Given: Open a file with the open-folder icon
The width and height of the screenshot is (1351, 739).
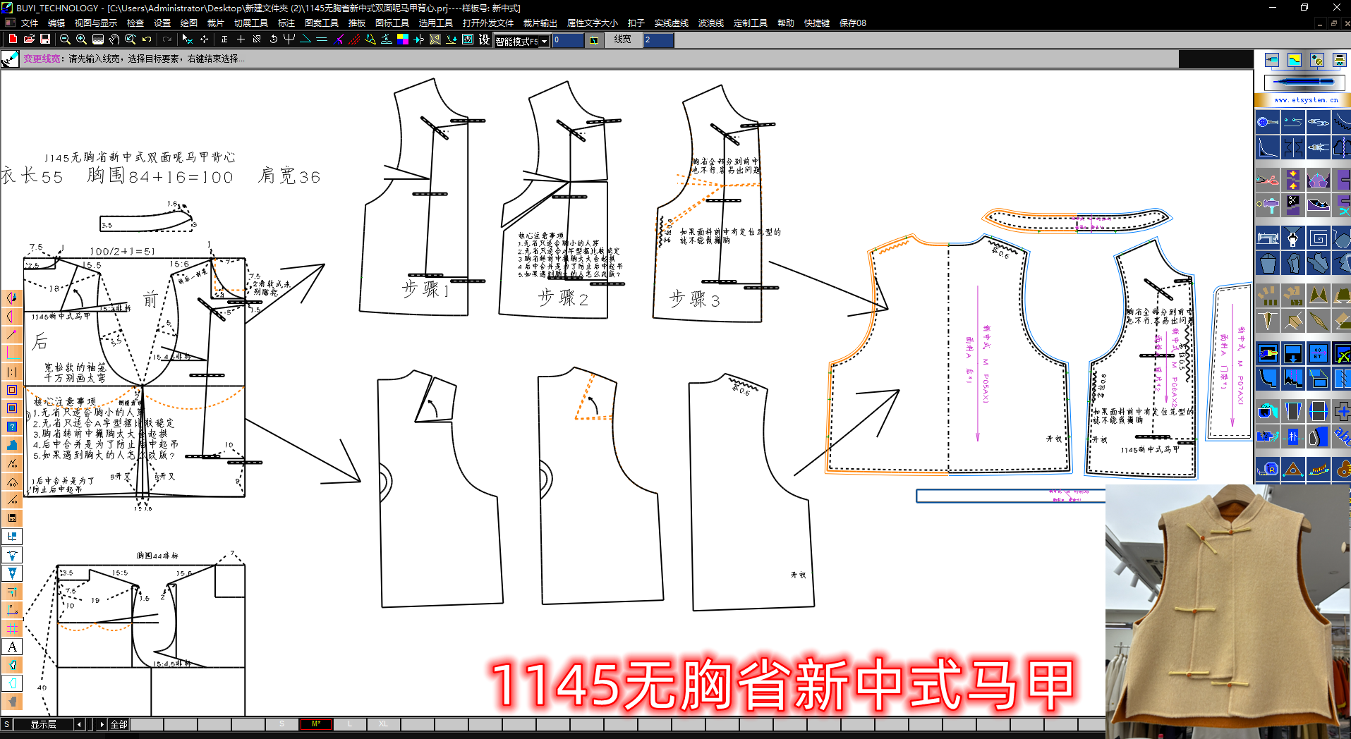Looking at the screenshot, I should coord(29,40).
